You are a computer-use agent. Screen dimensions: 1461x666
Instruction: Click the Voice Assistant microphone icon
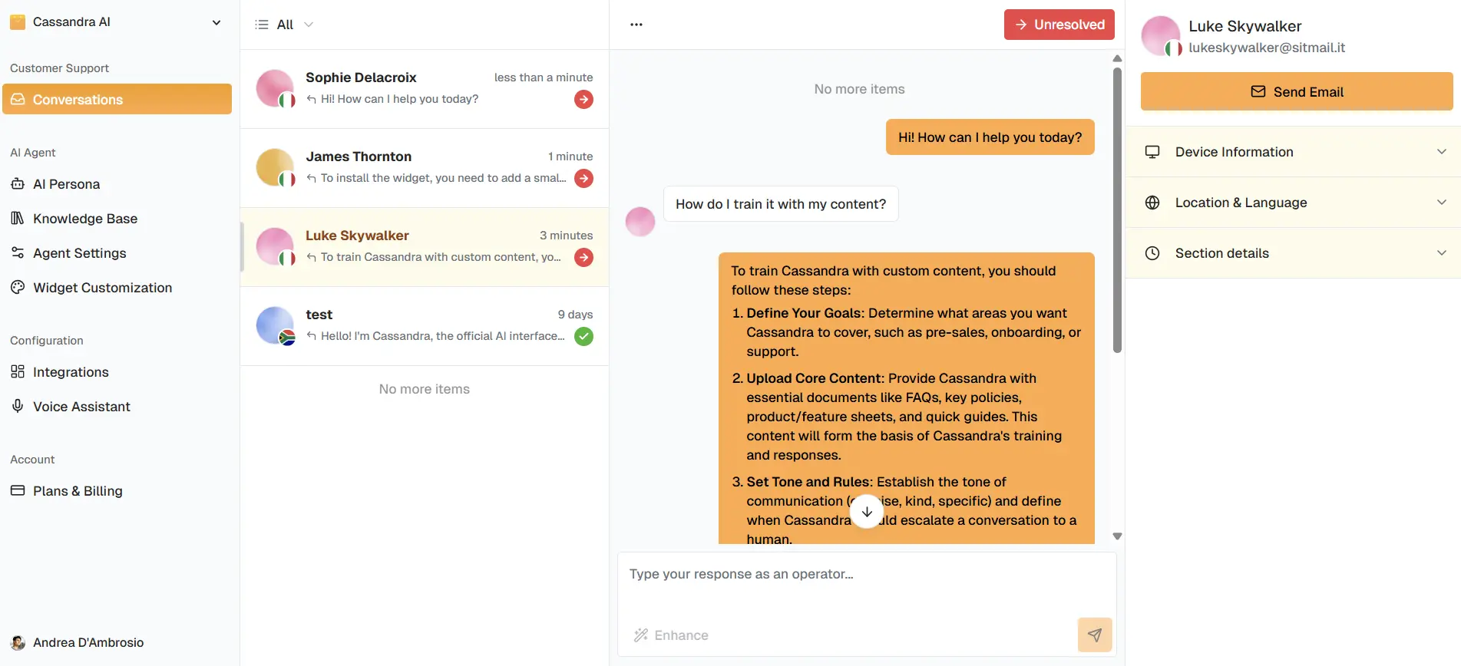click(x=18, y=406)
